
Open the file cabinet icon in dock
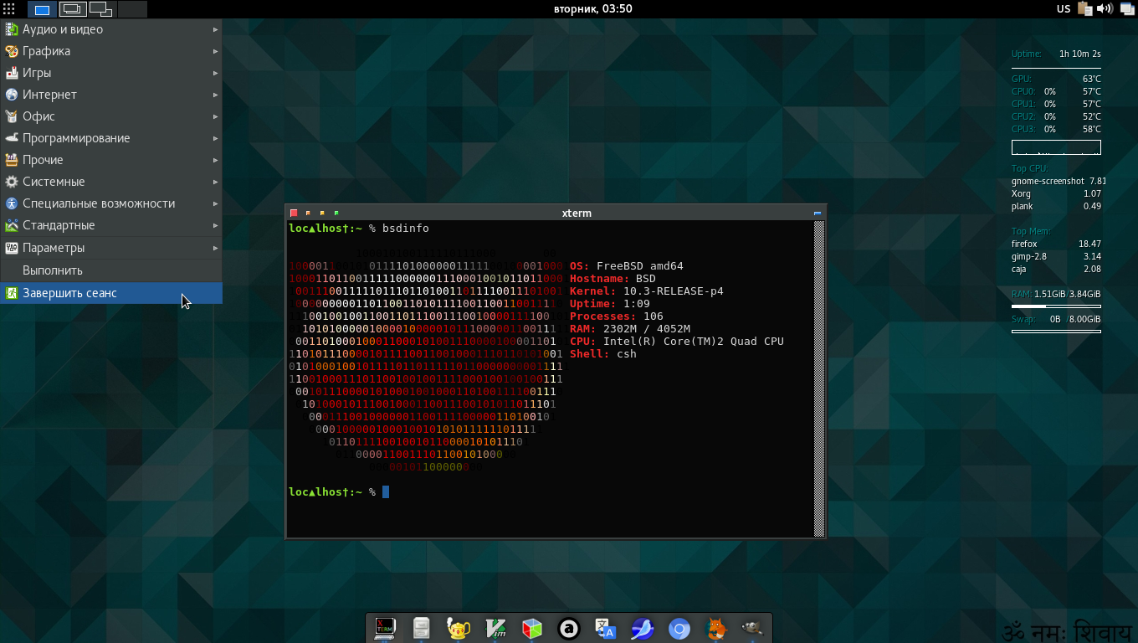(422, 628)
